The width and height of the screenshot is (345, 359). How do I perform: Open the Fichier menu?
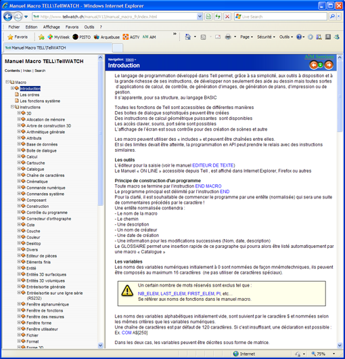(14, 27)
